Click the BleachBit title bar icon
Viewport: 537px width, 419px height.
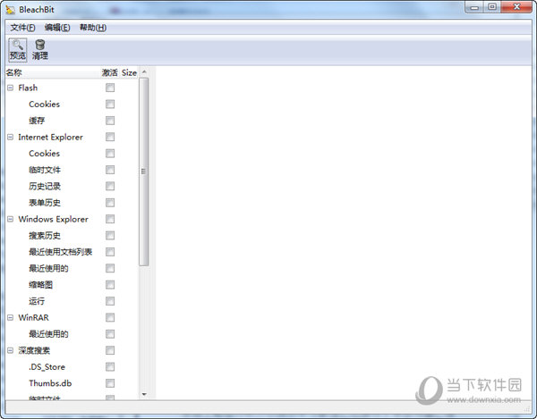[10, 10]
